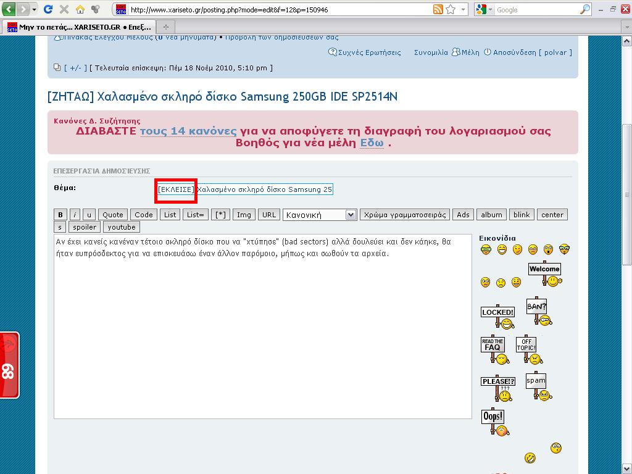The image size is (632, 474).
Task: Click the Ads BBCode button
Action: (x=463, y=215)
